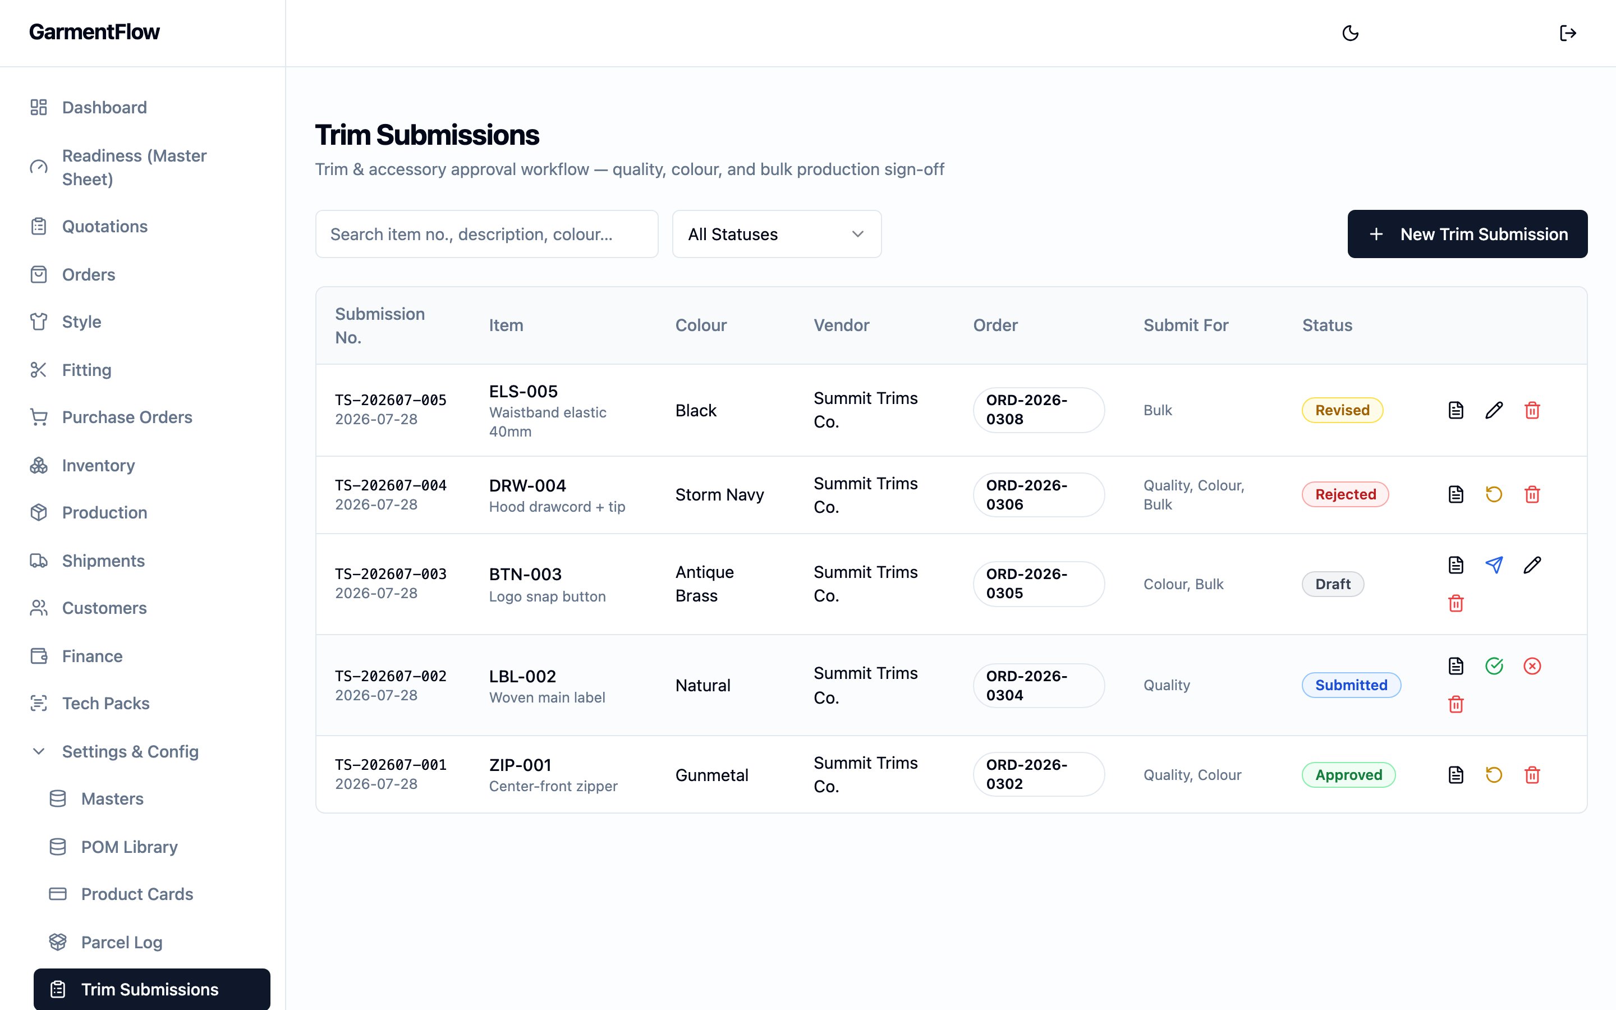1616x1010 pixels.
Task: Go to Dashboard in the sidebar
Action: [x=143, y=108]
